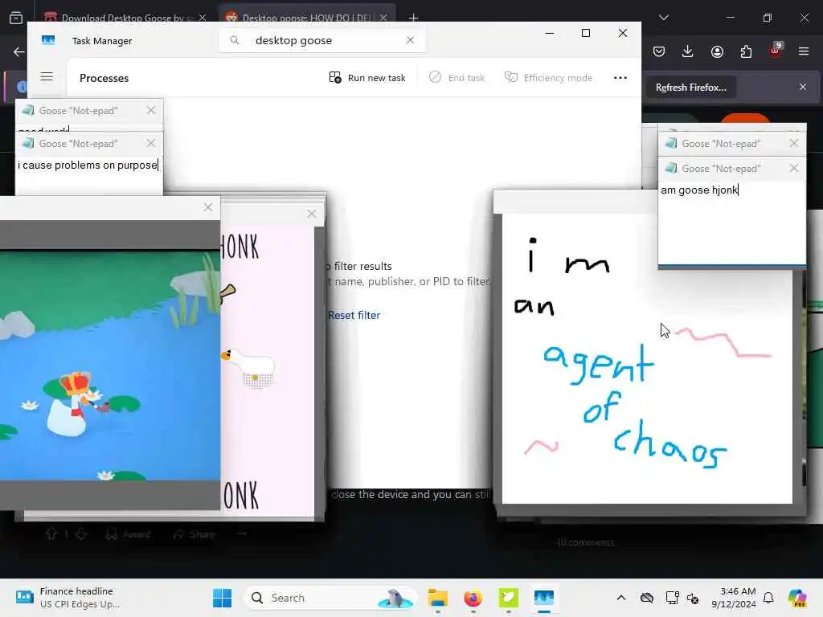Open the clock showing 3:46 AM

[733, 598]
